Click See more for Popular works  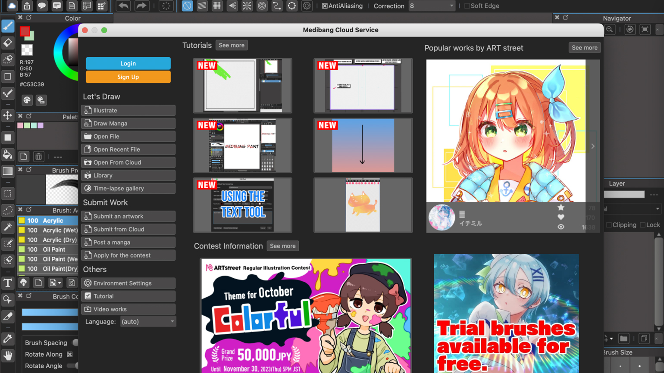click(585, 48)
